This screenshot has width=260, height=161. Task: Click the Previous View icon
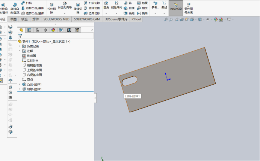[x=177, y=19]
